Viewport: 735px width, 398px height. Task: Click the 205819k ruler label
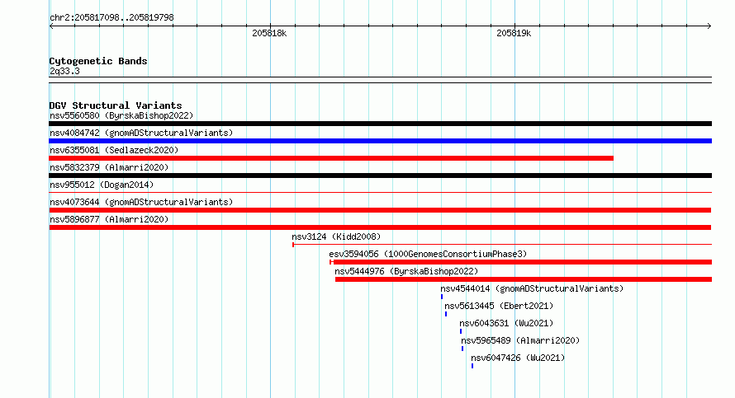[x=514, y=33]
